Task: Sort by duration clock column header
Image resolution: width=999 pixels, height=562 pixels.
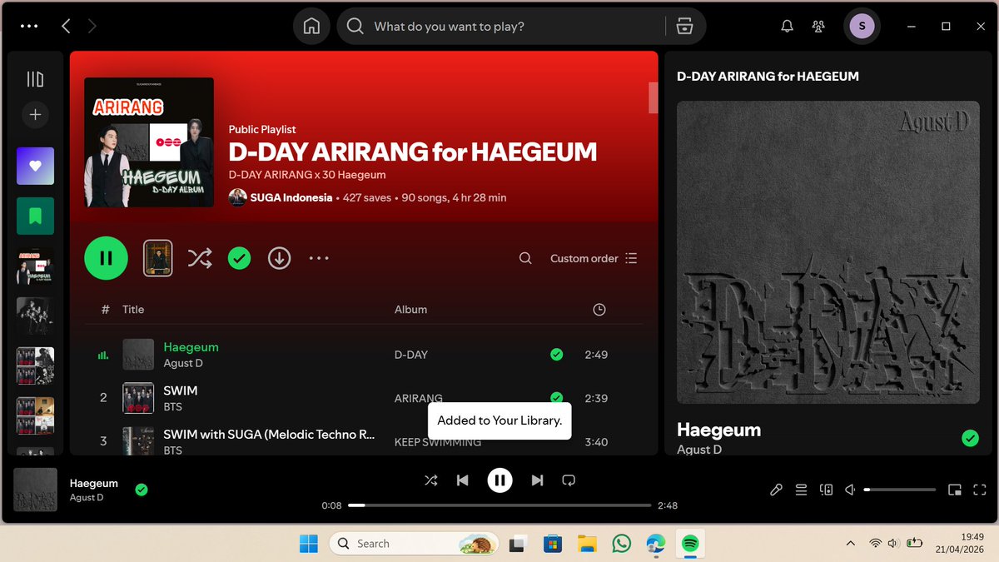Action: coord(599,309)
